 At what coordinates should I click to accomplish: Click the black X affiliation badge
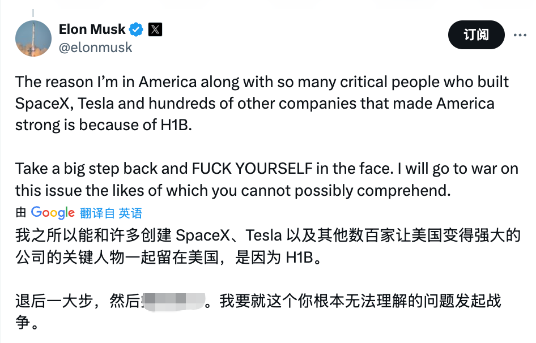coord(155,29)
